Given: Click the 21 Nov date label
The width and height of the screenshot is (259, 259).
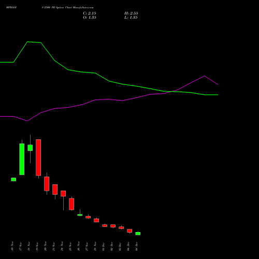Looking at the screenshot, I should coord(54,246).
